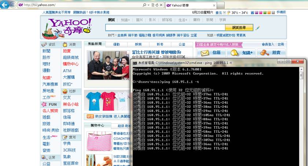
Task: Click the stop (X) icon in address bar
Action: (x=161, y=5)
